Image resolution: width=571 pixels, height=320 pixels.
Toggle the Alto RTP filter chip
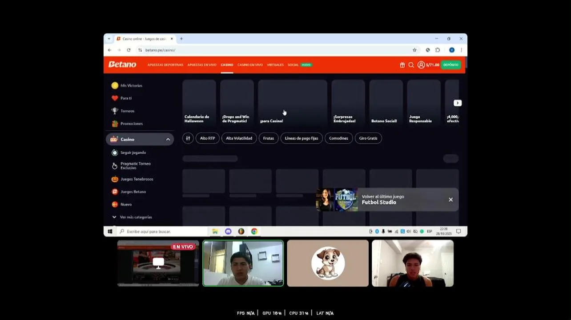(x=208, y=138)
